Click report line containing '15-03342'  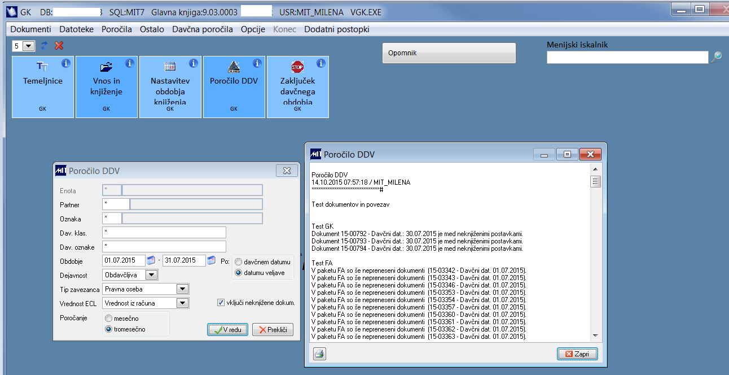[419, 271]
